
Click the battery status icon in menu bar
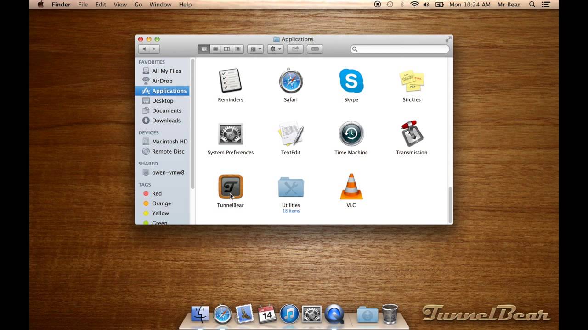(440, 5)
